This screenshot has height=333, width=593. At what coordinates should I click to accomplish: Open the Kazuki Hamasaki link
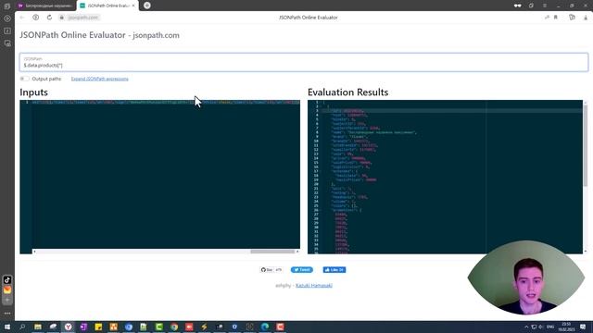[x=314, y=286]
